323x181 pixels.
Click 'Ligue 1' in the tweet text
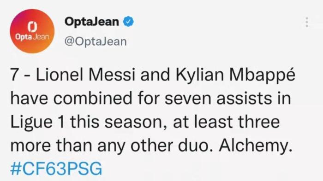(x=38, y=123)
